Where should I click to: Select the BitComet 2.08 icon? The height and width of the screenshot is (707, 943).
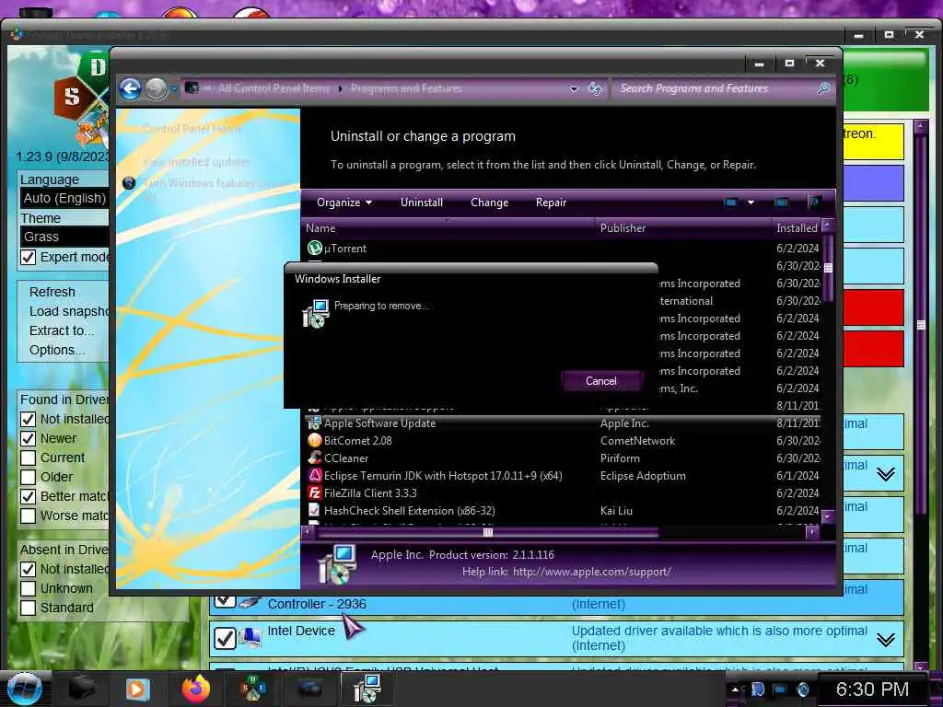(315, 440)
